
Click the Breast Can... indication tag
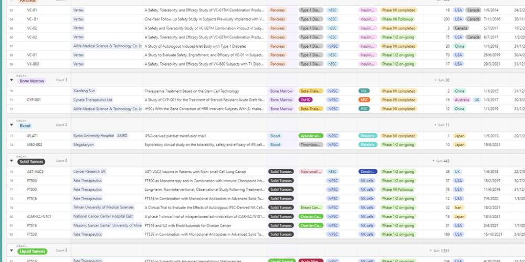click(x=311, y=208)
